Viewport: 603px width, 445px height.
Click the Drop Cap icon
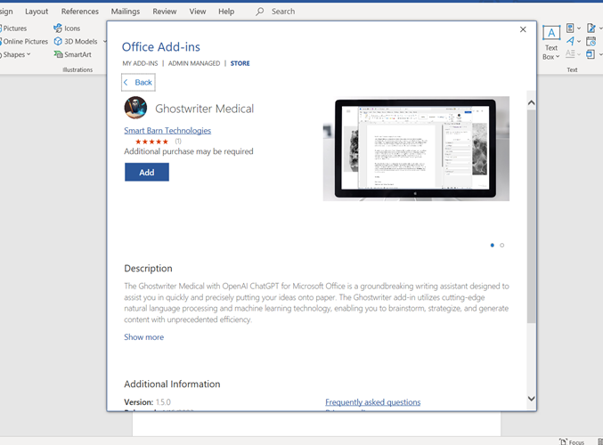click(570, 54)
